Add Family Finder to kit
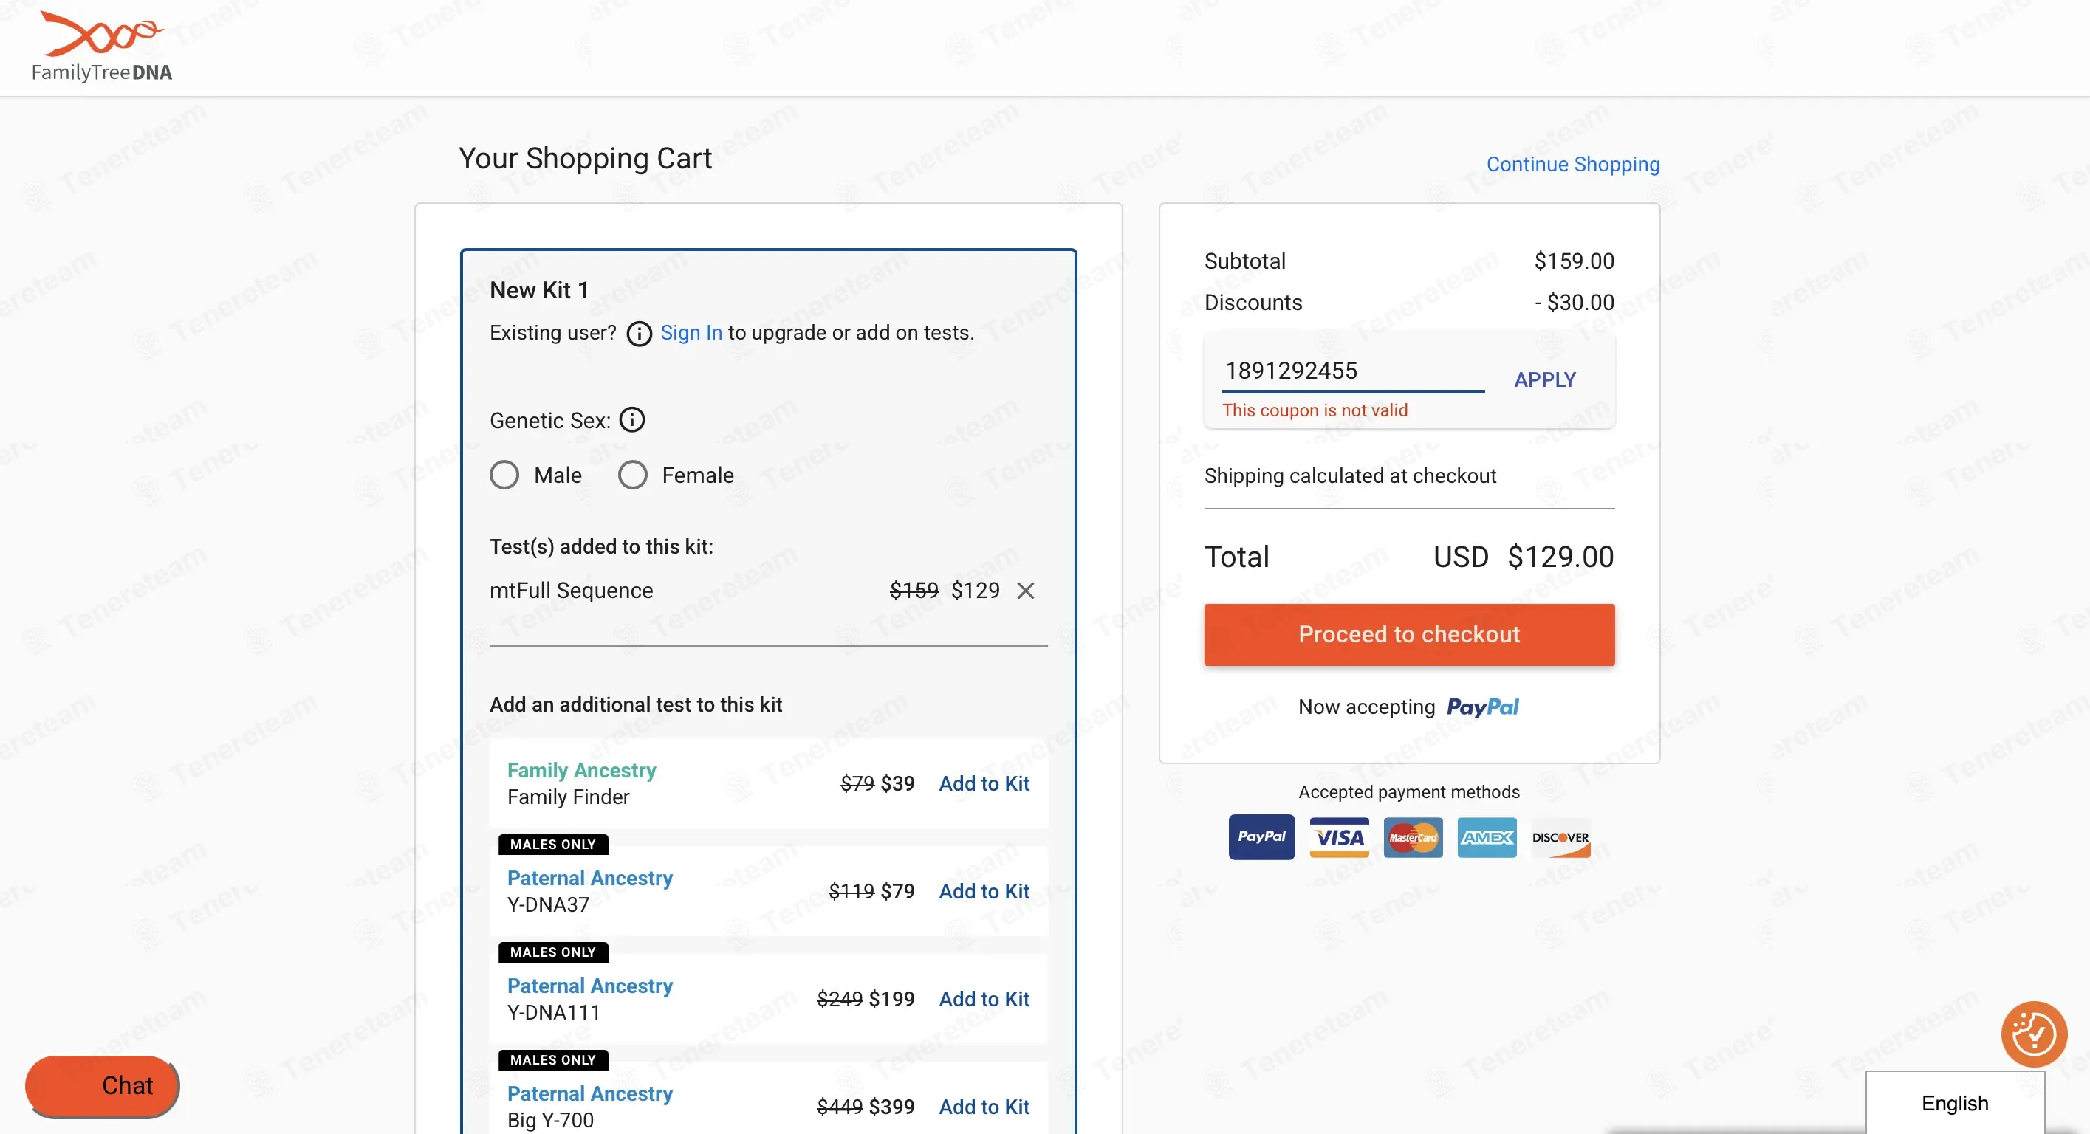This screenshot has width=2090, height=1134. tap(984, 783)
